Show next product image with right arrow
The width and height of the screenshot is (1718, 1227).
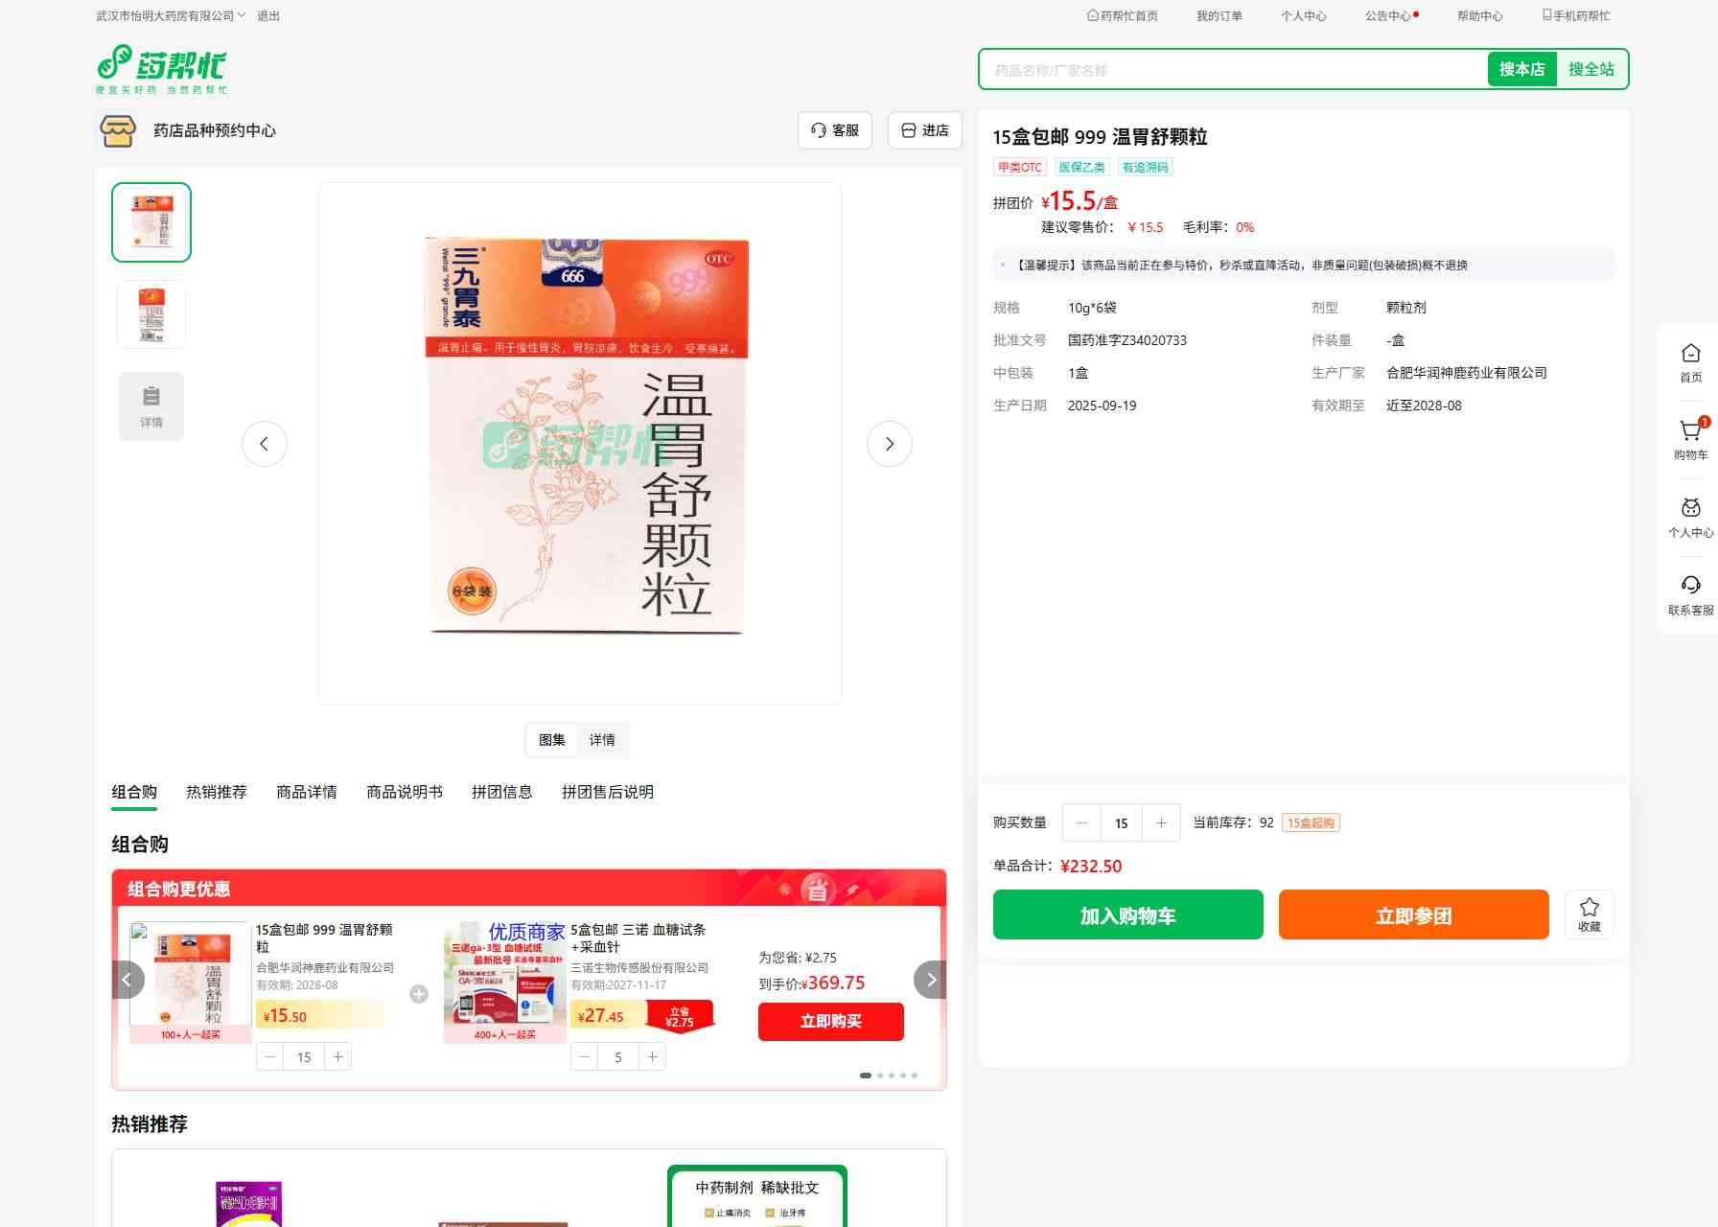point(889,444)
